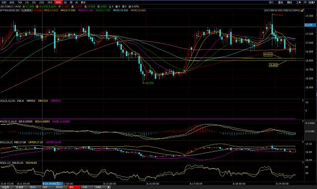Click the MA10 moving average legend label
Image resolution: width=317 pixels, height=189 pixels.
tap(68, 10)
